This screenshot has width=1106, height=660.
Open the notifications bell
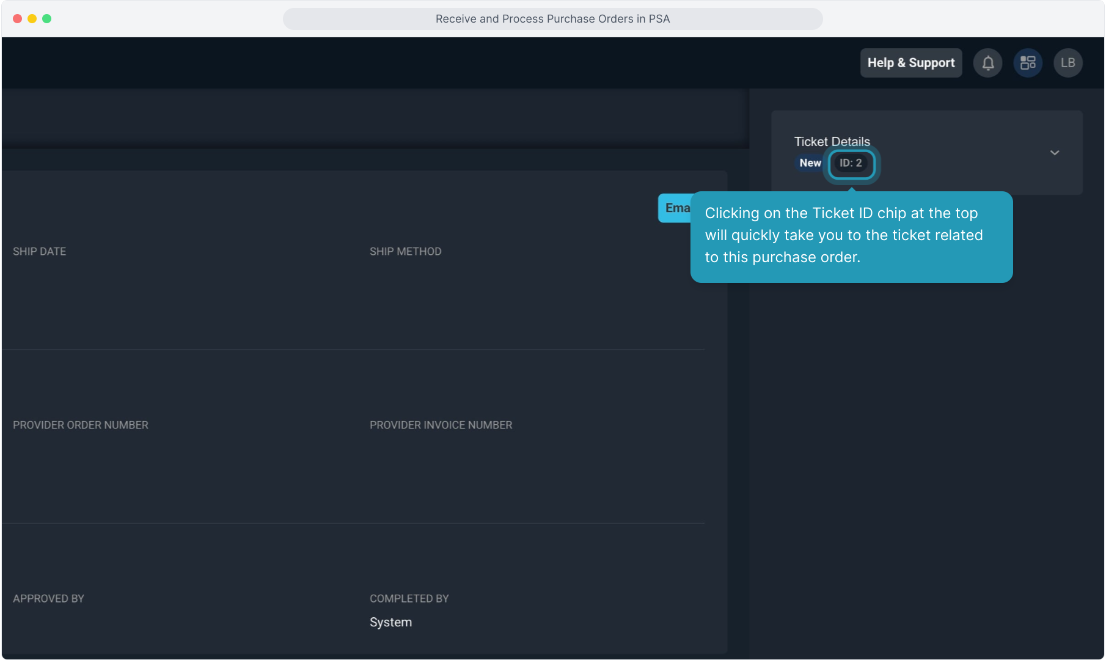(x=987, y=63)
